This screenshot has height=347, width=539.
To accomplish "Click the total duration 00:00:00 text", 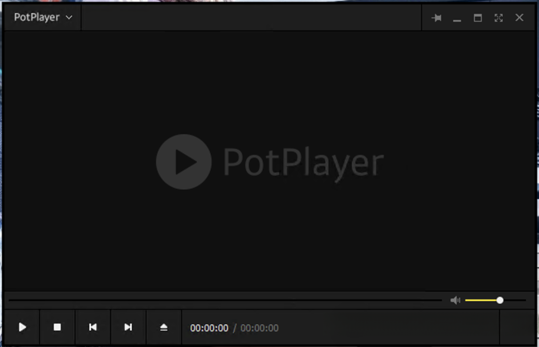I will pos(260,328).
